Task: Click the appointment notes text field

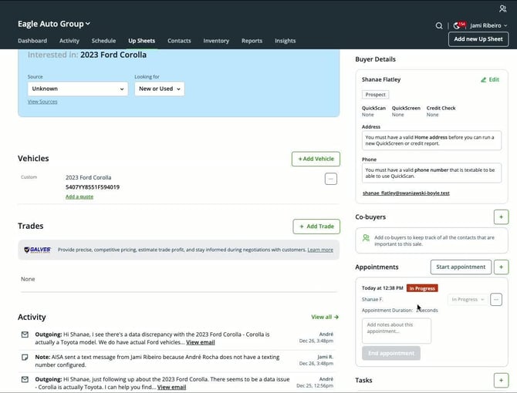Action: (x=397, y=331)
